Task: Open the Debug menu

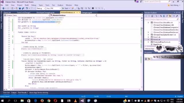Action: click(34, 5)
